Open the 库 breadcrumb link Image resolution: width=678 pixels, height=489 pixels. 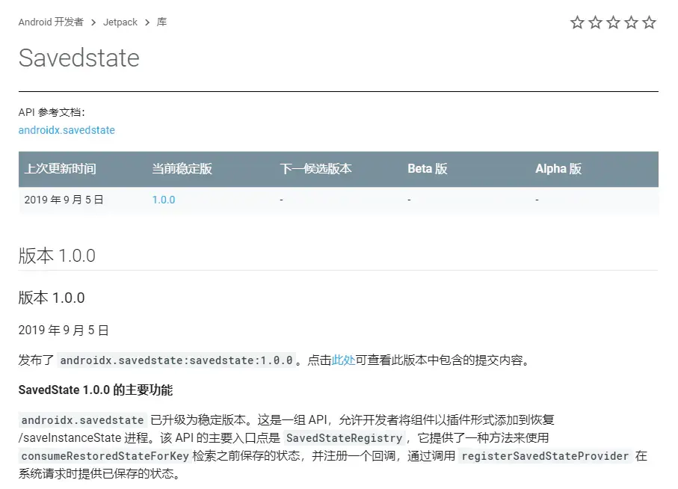[x=161, y=22]
